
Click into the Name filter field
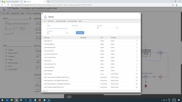tap(57, 27)
